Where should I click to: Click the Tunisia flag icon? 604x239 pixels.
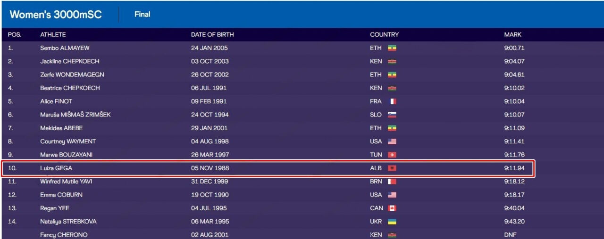coord(392,155)
